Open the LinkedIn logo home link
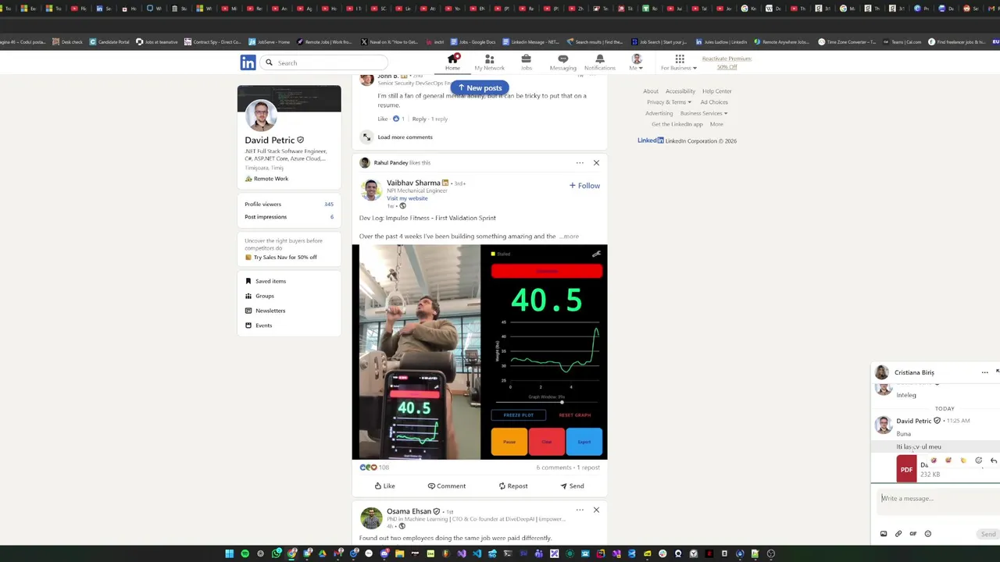The height and width of the screenshot is (562, 1000). [x=248, y=62]
